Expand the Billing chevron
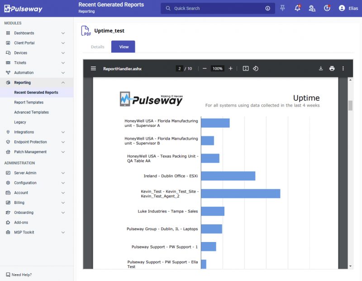The height and width of the screenshot is (281, 362). [63, 203]
